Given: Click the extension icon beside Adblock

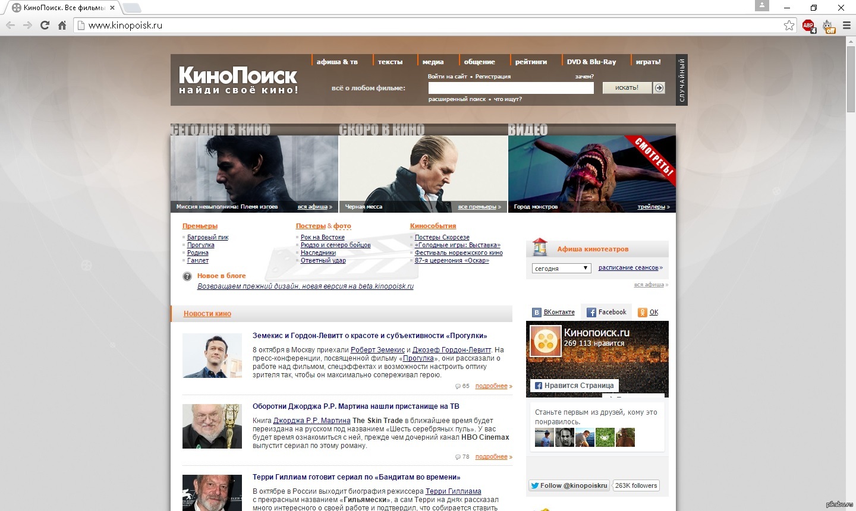Looking at the screenshot, I should point(829,26).
